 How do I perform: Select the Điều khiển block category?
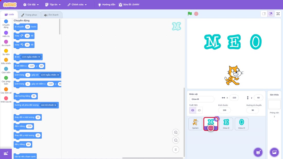(6, 61)
